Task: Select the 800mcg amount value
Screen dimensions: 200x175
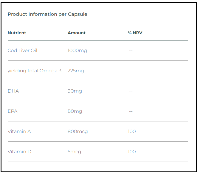Action: point(78,132)
